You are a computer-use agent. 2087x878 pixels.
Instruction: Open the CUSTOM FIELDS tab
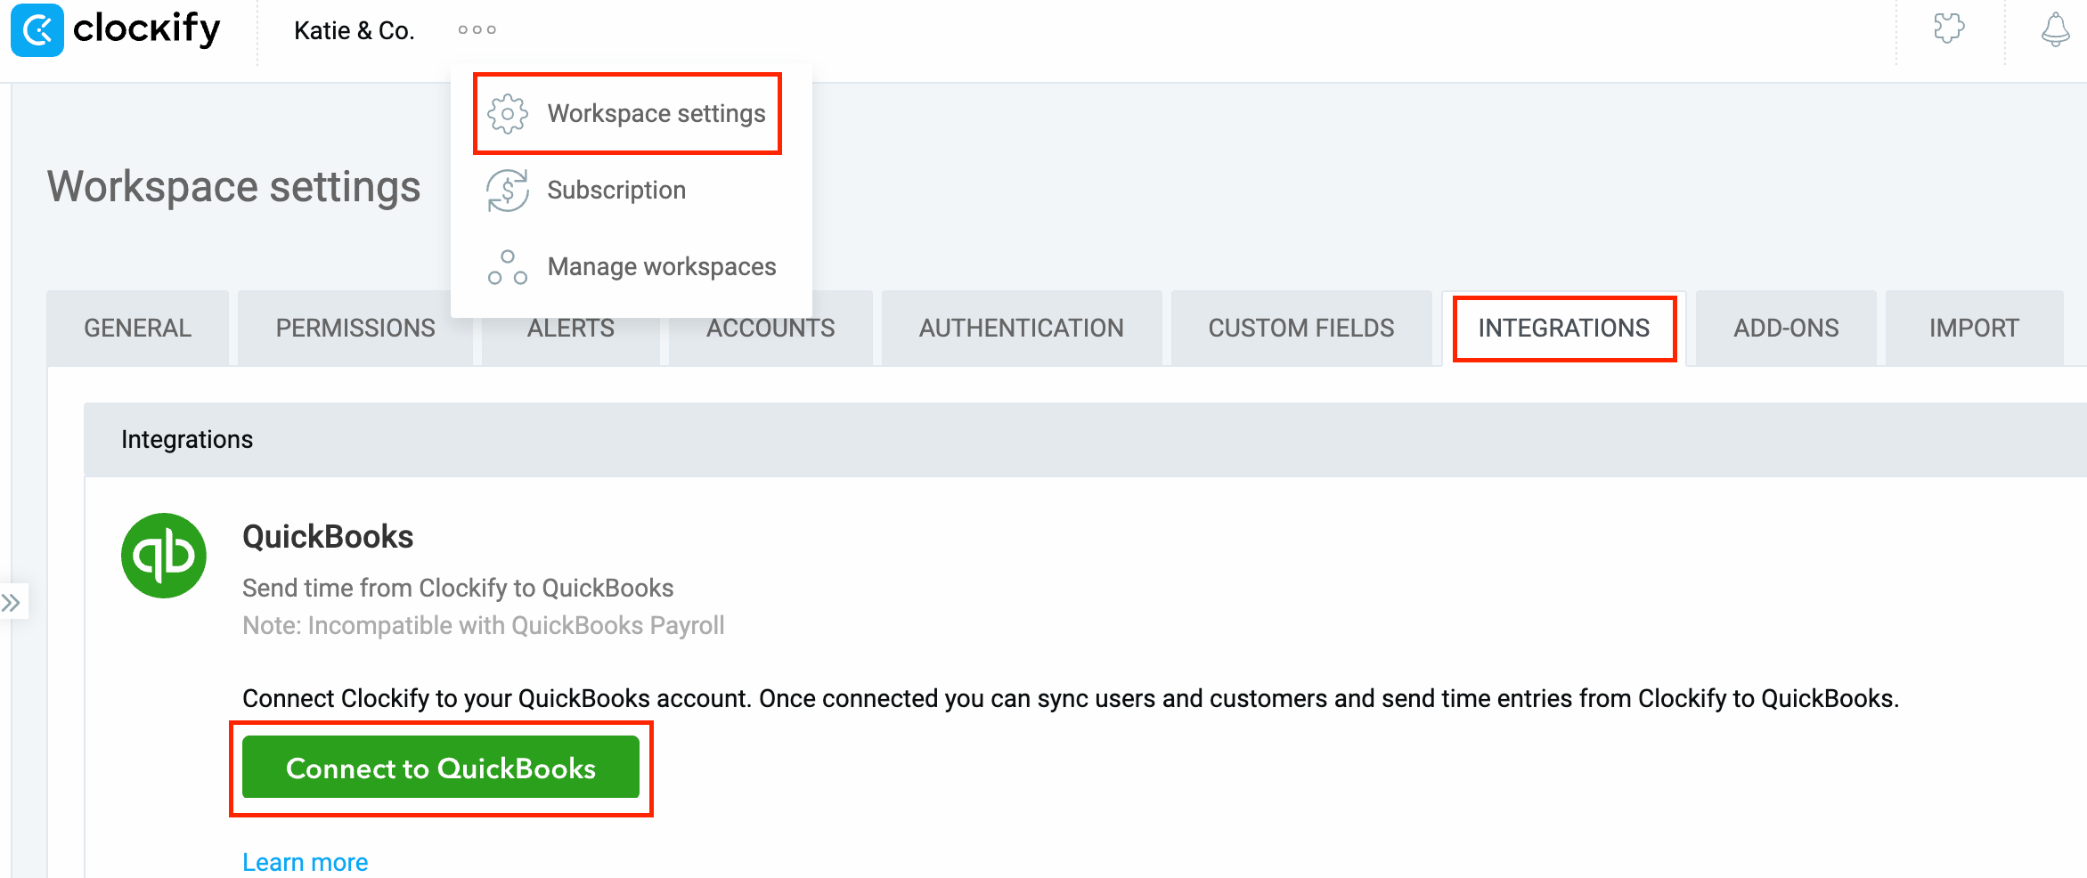(x=1301, y=328)
